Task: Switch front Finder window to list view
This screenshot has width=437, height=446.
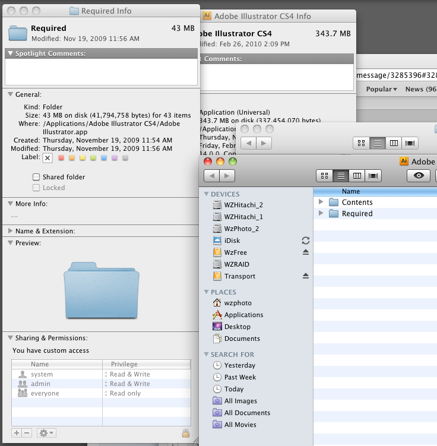Action: point(341,176)
